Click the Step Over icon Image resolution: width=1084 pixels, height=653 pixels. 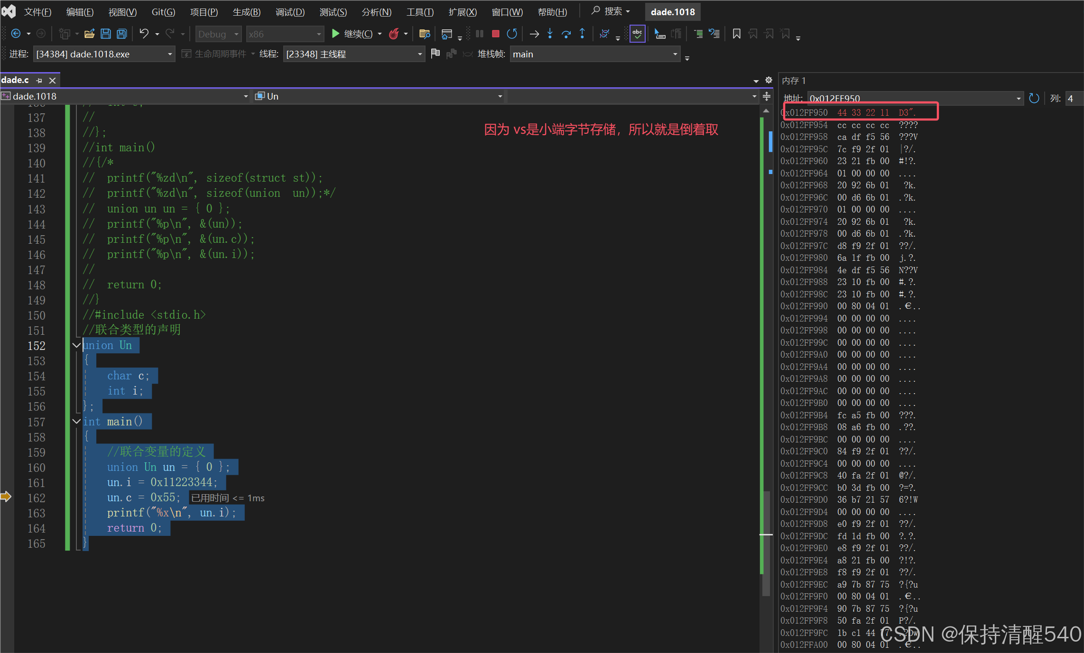[x=566, y=34]
